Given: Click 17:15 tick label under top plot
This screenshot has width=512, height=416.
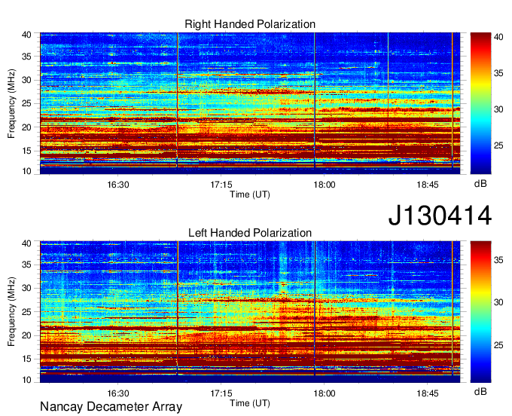Looking at the screenshot, I should [221, 185].
